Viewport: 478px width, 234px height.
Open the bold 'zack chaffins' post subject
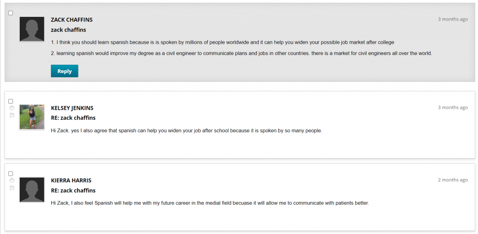tap(68, 30)
